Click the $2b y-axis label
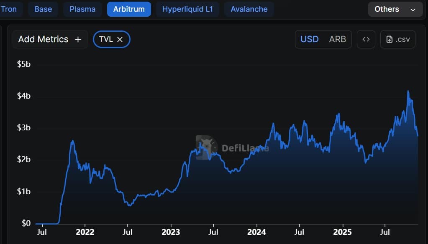 (x=24, y=159)
